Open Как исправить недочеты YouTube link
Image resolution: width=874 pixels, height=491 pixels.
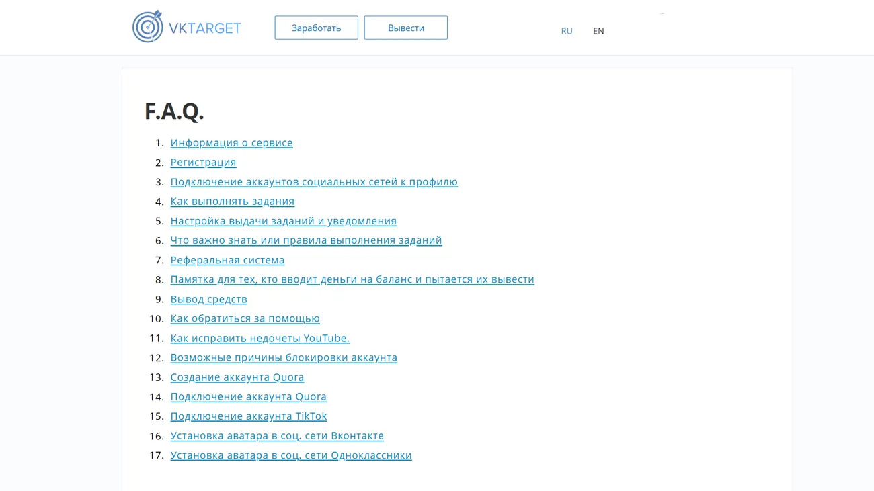tap(260, 338)
